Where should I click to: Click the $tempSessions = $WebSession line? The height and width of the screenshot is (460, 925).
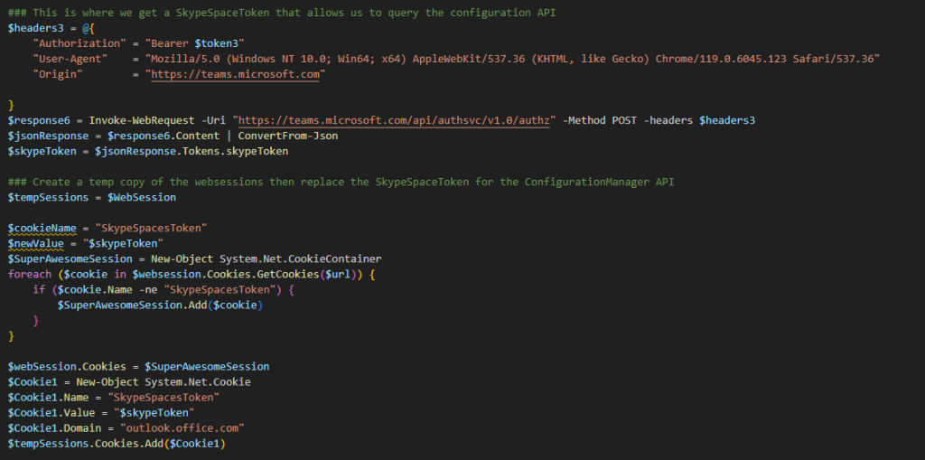coord(92,197)
